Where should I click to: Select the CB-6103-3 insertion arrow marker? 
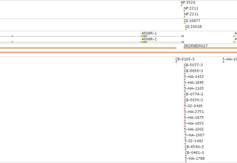pyautogui.click(x=176, y=62)
